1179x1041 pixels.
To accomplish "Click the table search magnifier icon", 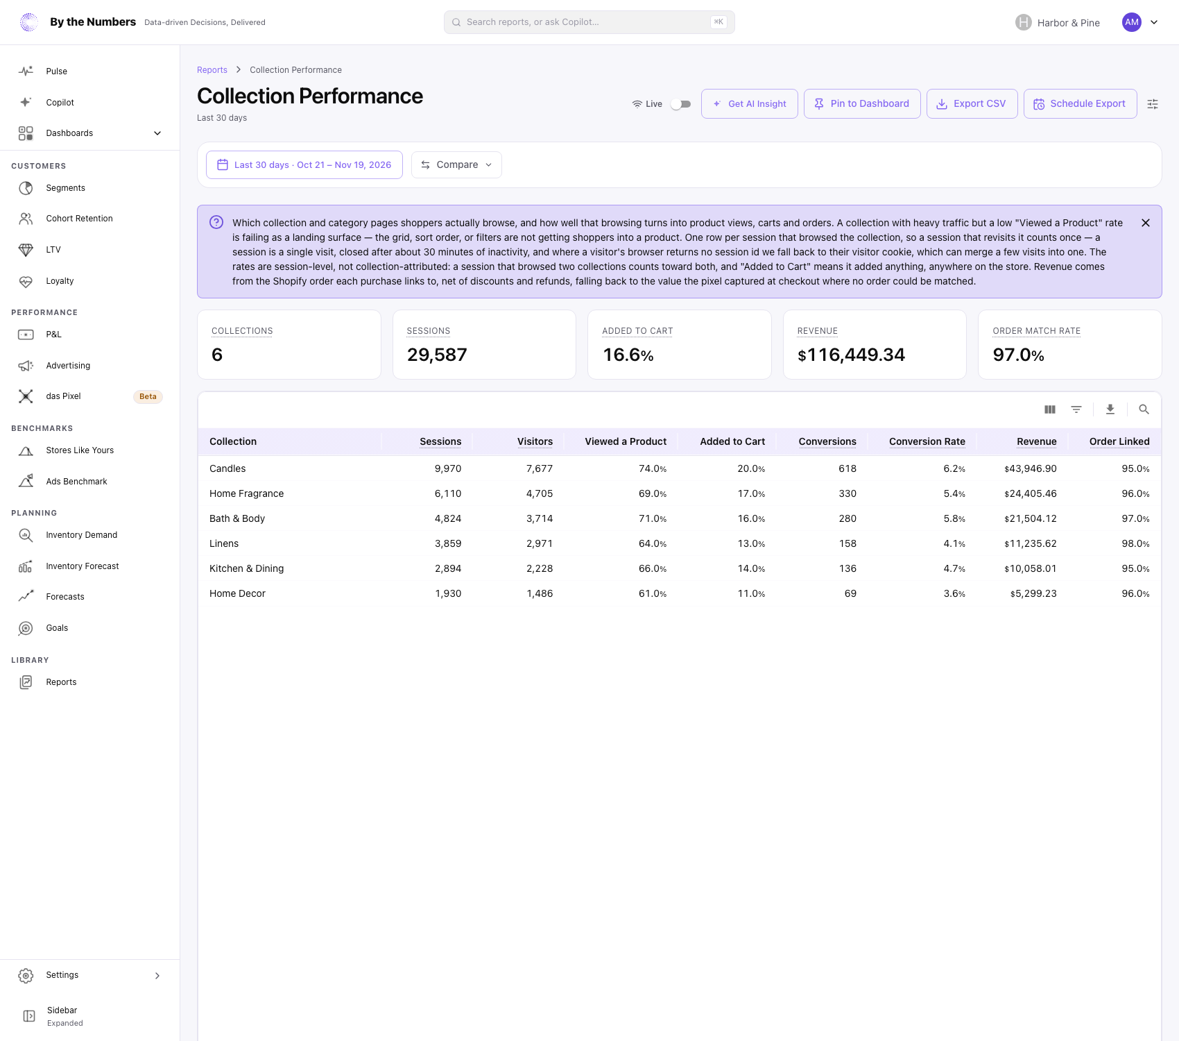I will (1144, 409).
